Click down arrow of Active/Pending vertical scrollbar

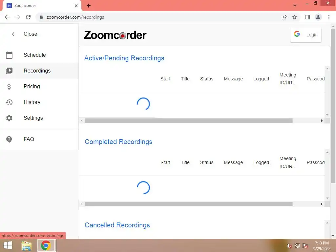tap(327, 115)
